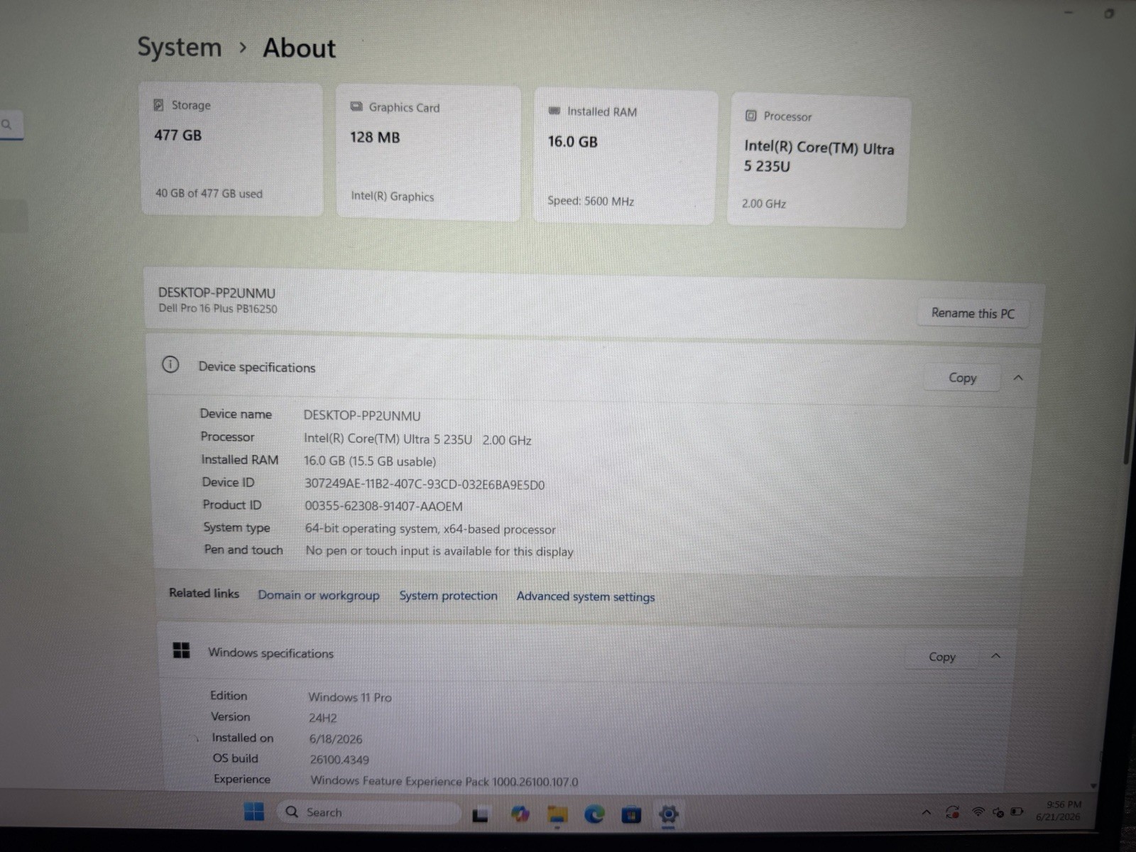Click the Installed RAM card icon

(x=555, y=111)
